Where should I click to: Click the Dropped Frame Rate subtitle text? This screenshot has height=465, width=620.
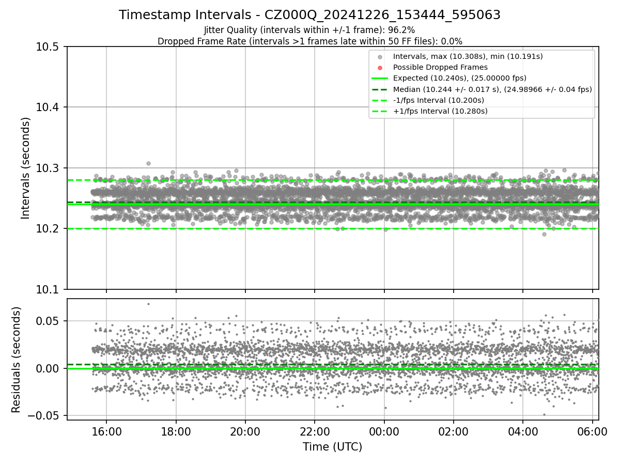click(x=309, y=41)
